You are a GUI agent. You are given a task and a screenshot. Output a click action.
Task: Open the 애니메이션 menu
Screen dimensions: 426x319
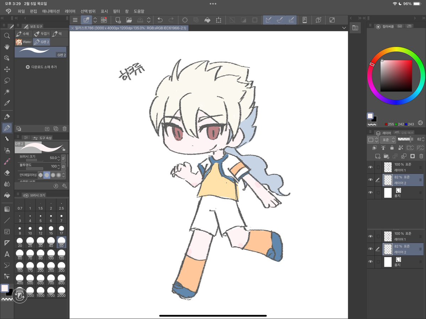pyautogui.click(x=51, y=11)
